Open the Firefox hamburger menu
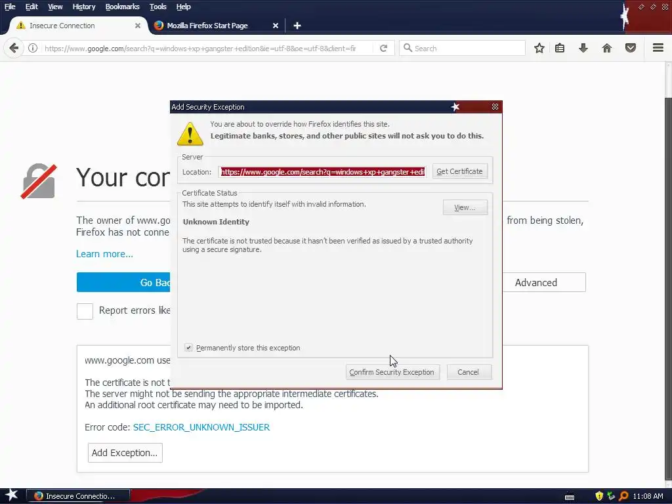The width and height of the screenshot is (672, 504). 658,47
